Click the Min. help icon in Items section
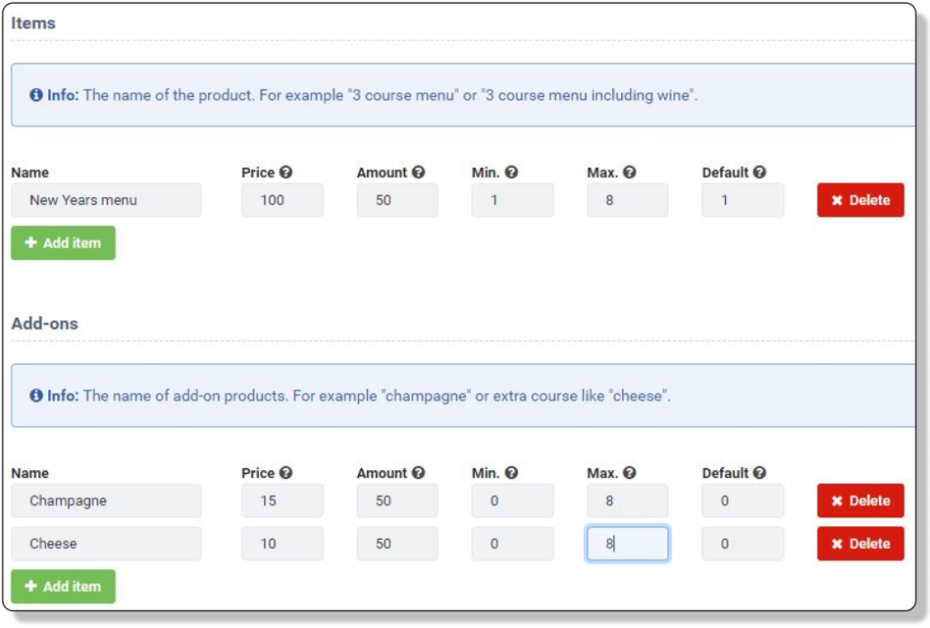 point(511,172)
